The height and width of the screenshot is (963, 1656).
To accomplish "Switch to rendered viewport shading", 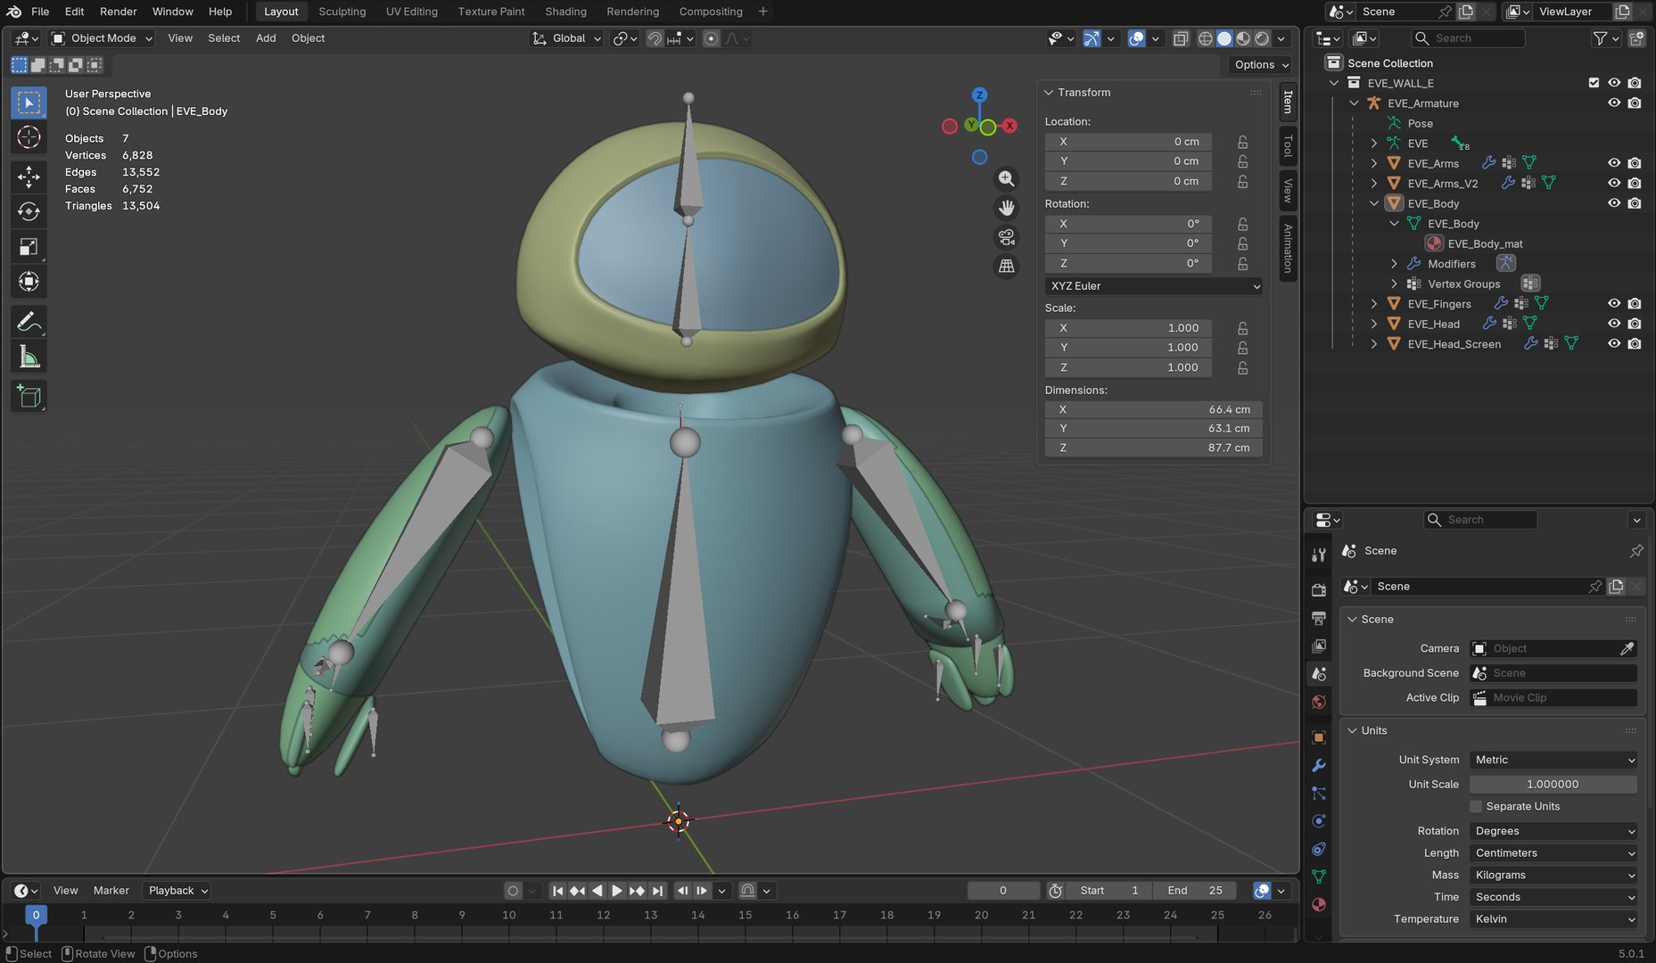I will (x=1262, y=38).
